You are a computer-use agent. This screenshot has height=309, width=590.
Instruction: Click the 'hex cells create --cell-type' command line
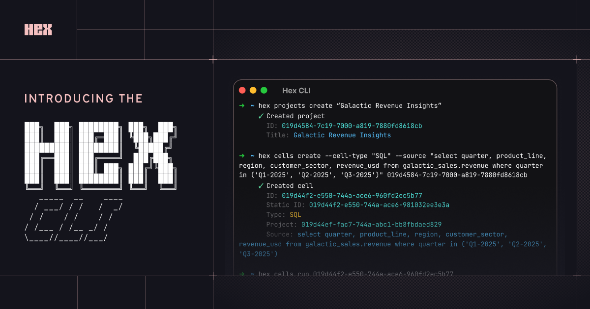pyautogui.click(x=403, y=156)
